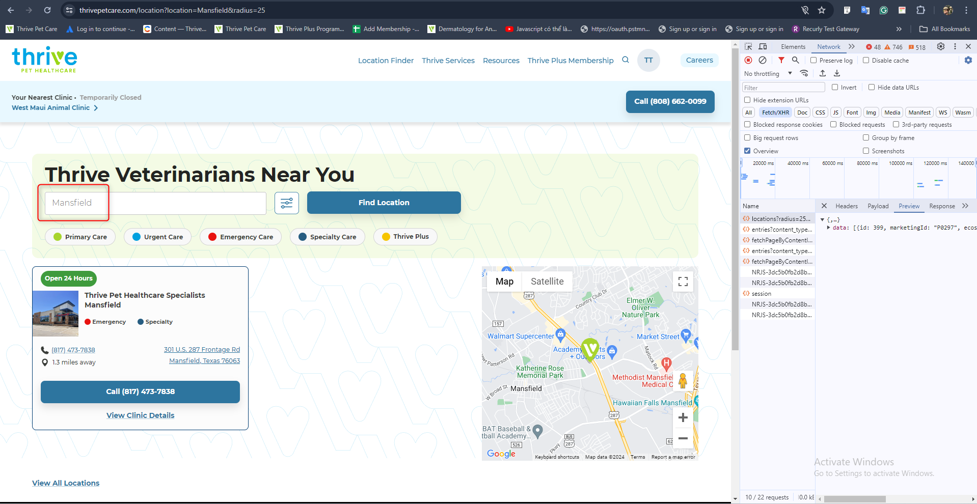This screenshot has width=977, height=504.
Task: Open network conditions wifi icon
Action: click(x=804, y=73)
